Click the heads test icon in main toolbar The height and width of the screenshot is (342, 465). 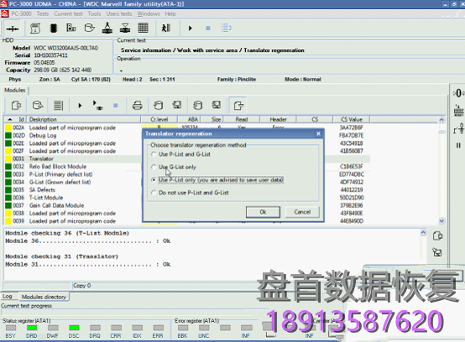click(107, 28)
